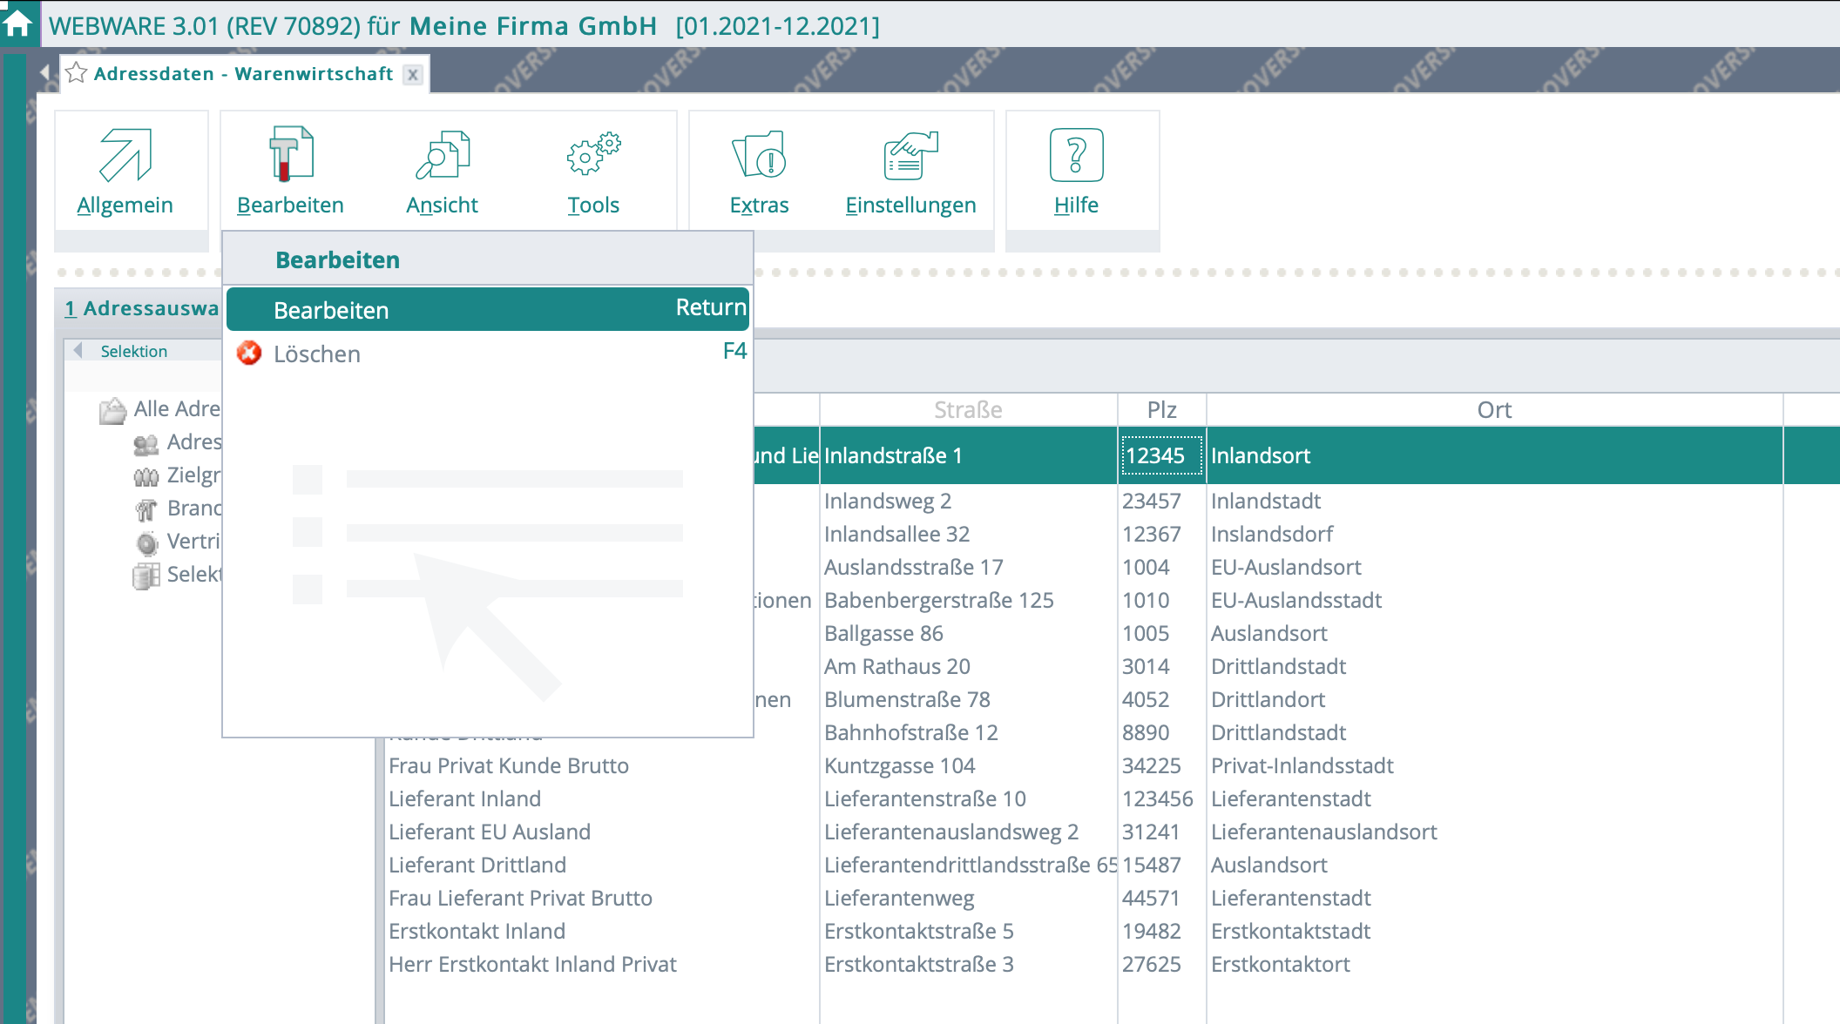
Task: Click the selected Plz cell 12345
Action: click(1161, 455)
